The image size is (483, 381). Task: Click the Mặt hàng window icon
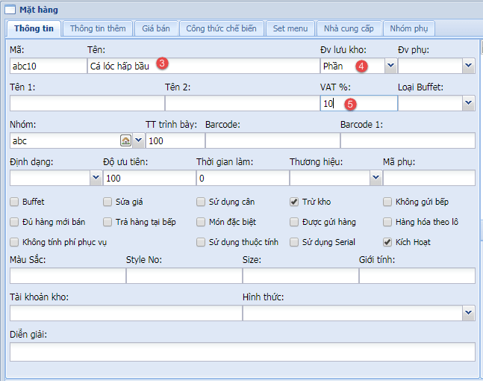[10, 10]
